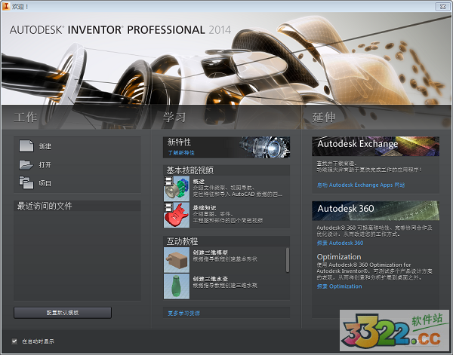Image resolution: width=453 pixels, height=355 pixels.
Task: Click the Configure Default Template (配置默认模板) button
Action: (63, 313)
